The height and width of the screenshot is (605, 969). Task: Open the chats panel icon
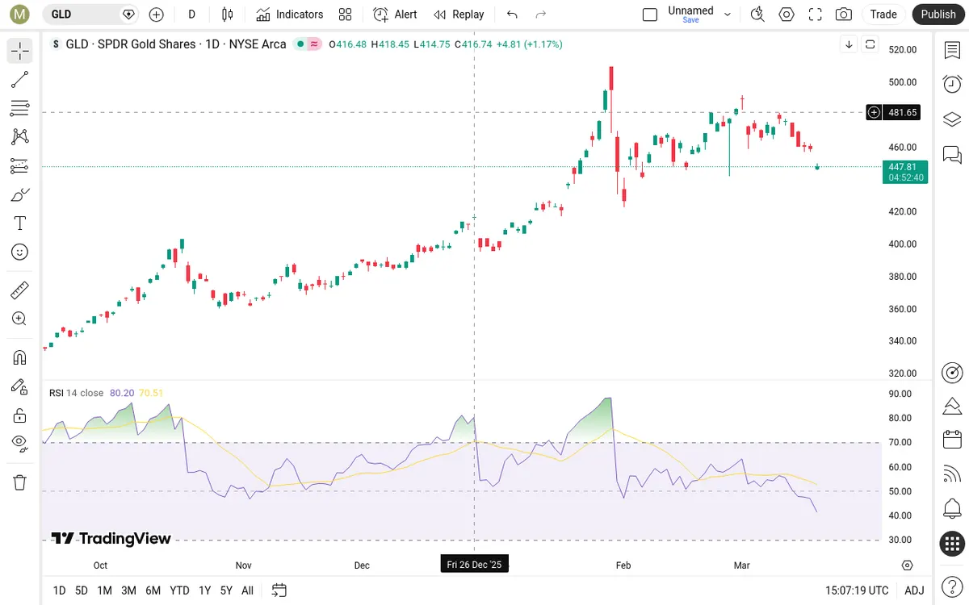pos(952,154)
